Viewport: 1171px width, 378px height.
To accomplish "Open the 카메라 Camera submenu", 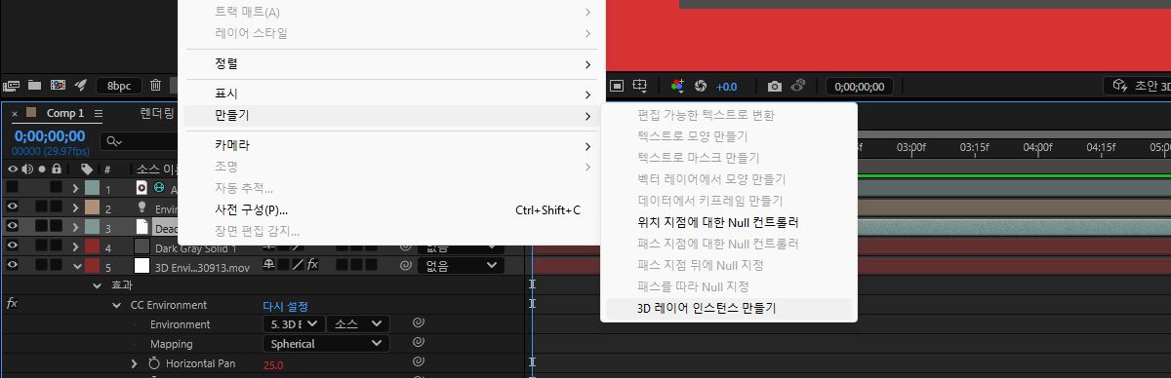I will point(391,145).
